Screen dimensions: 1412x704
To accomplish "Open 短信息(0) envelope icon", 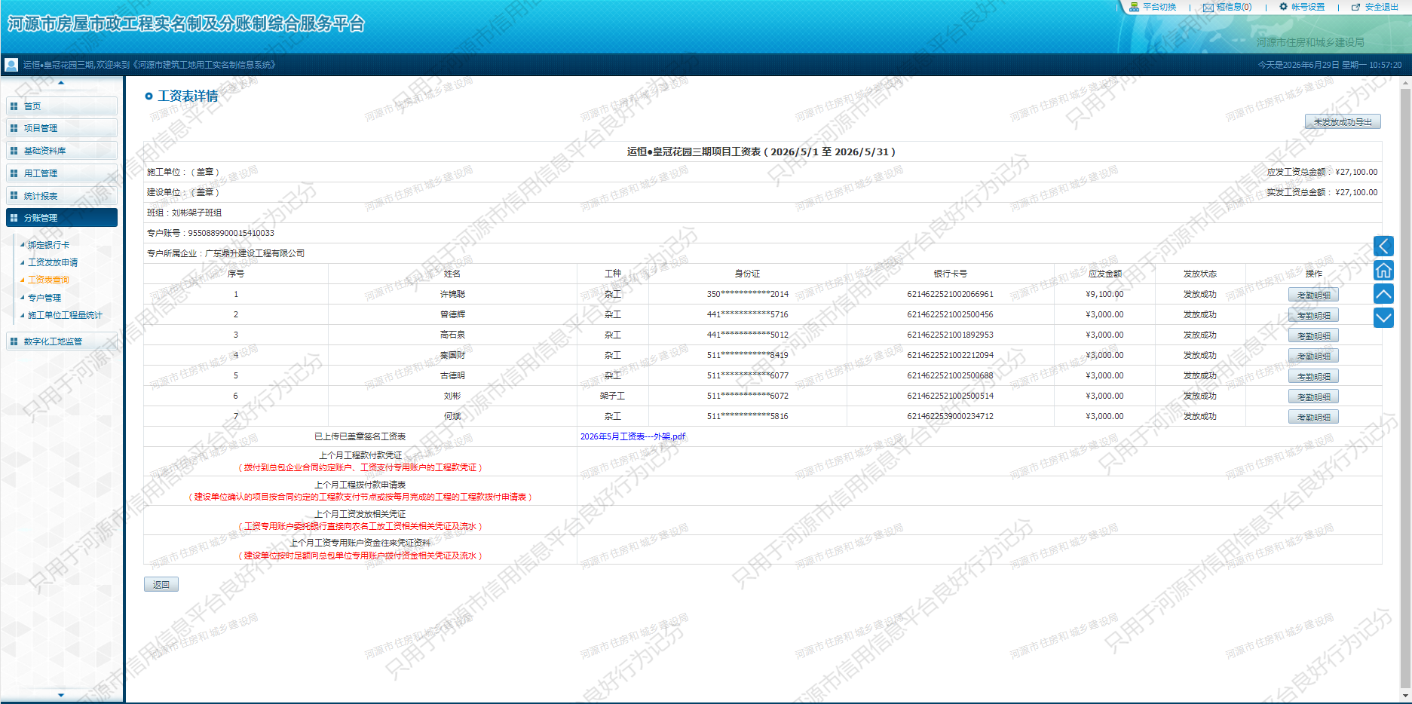I will (1208, 8).
